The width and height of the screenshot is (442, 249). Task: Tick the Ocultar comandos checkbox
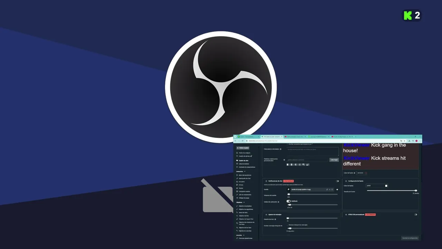click(x=287, y=144)
